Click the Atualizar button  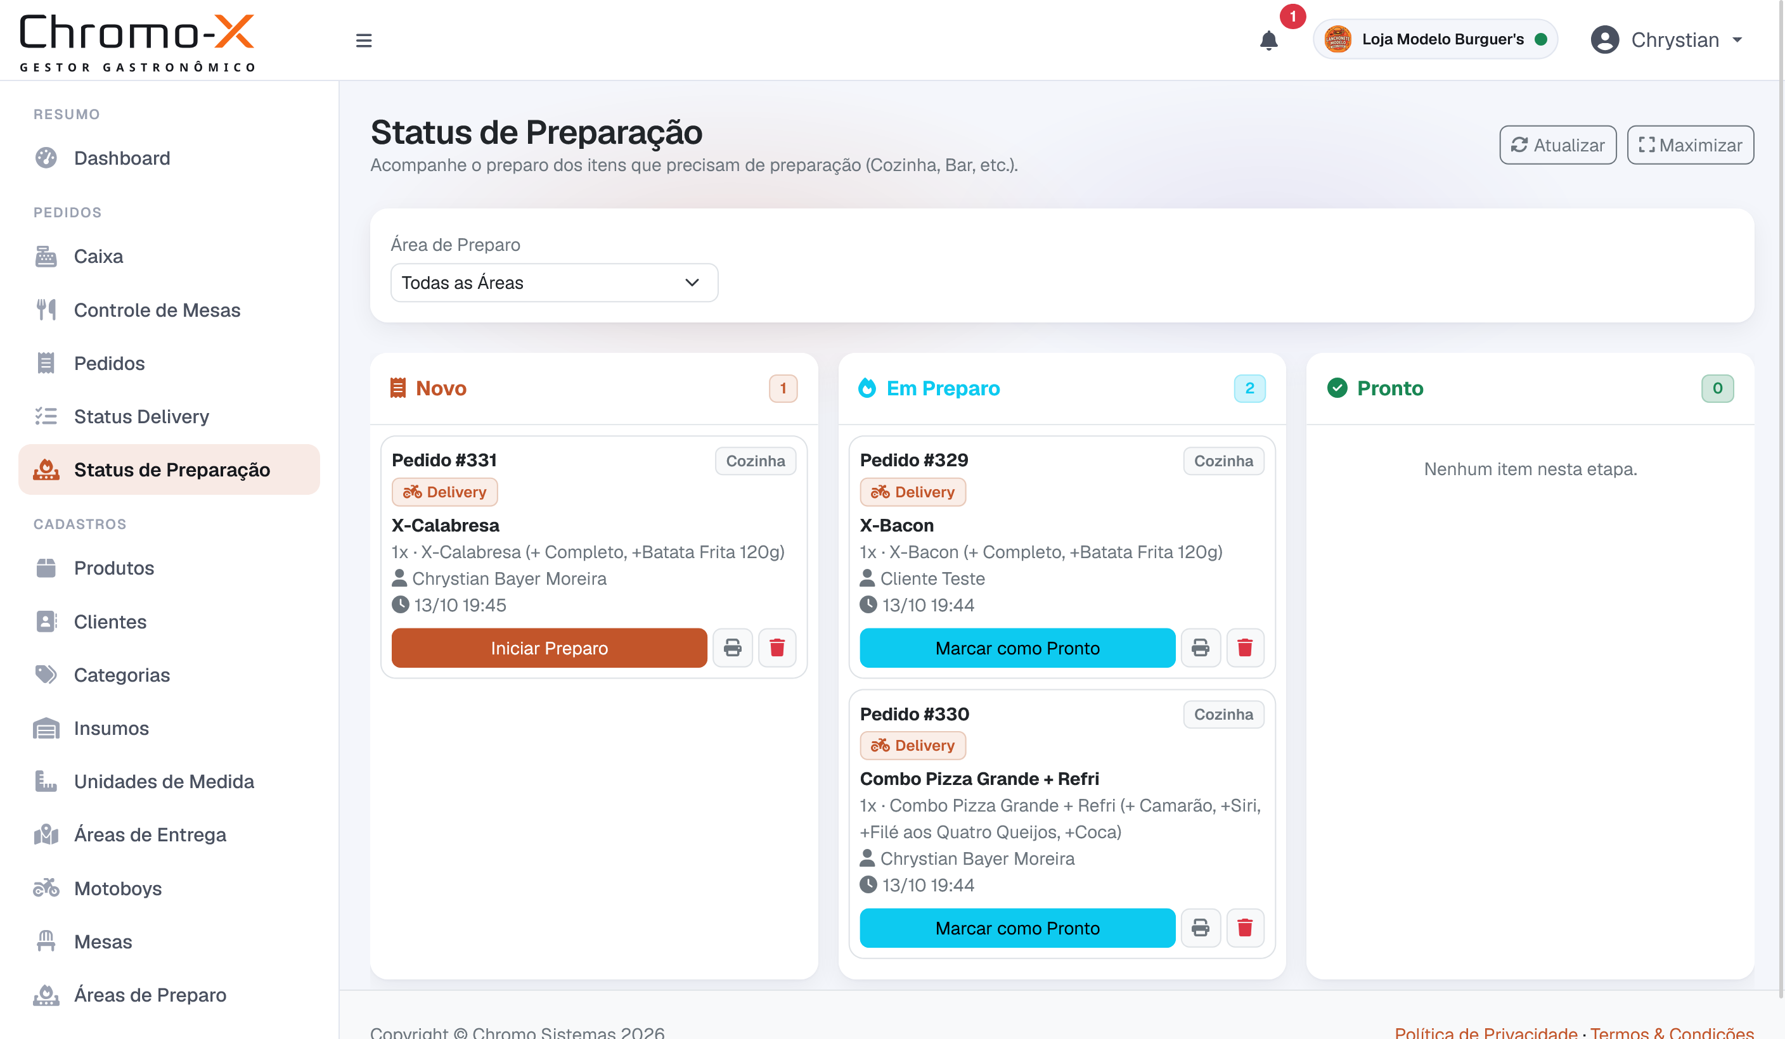click(x=1557, y=145)
